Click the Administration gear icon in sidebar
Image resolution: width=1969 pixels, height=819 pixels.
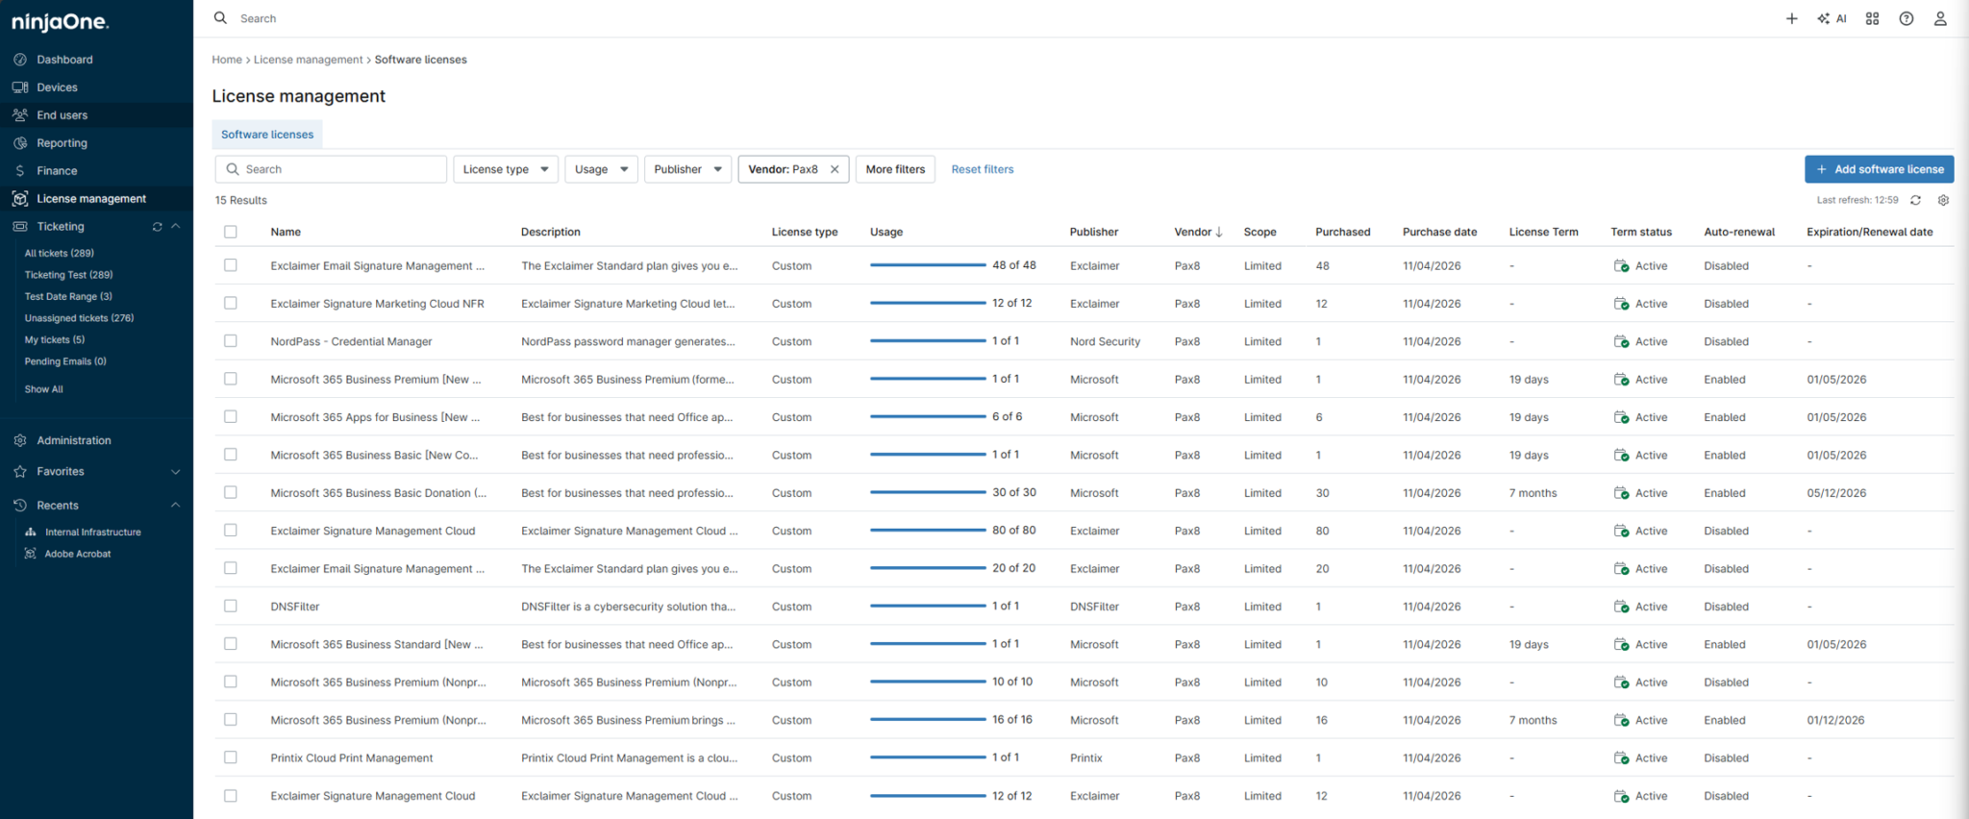pos(20,440)
